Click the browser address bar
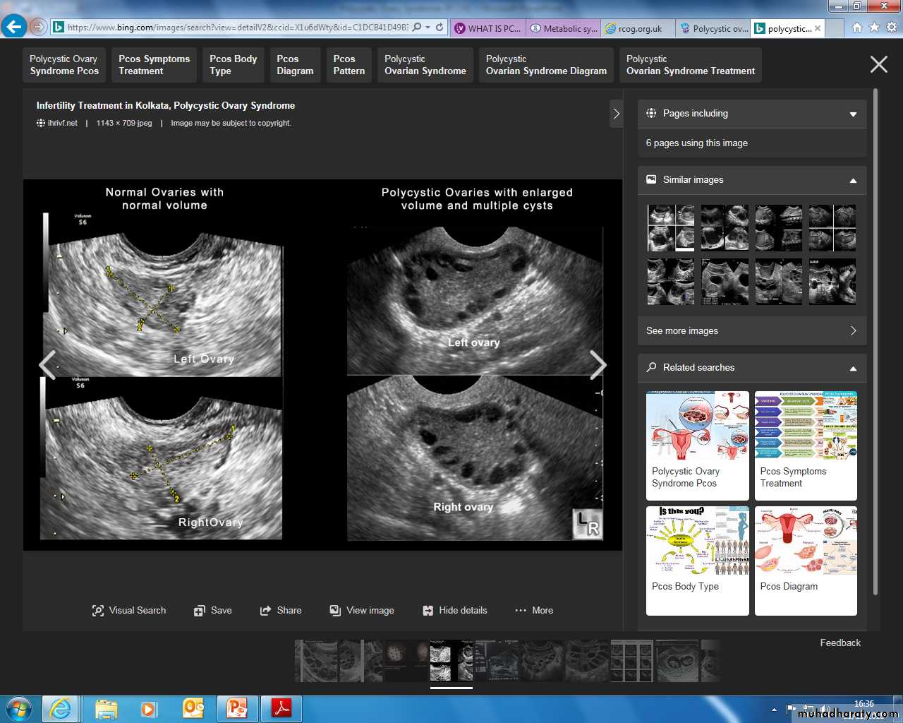The width and height of the screenshot is (903, 723). pyautogui.click(x=237, y=28)
